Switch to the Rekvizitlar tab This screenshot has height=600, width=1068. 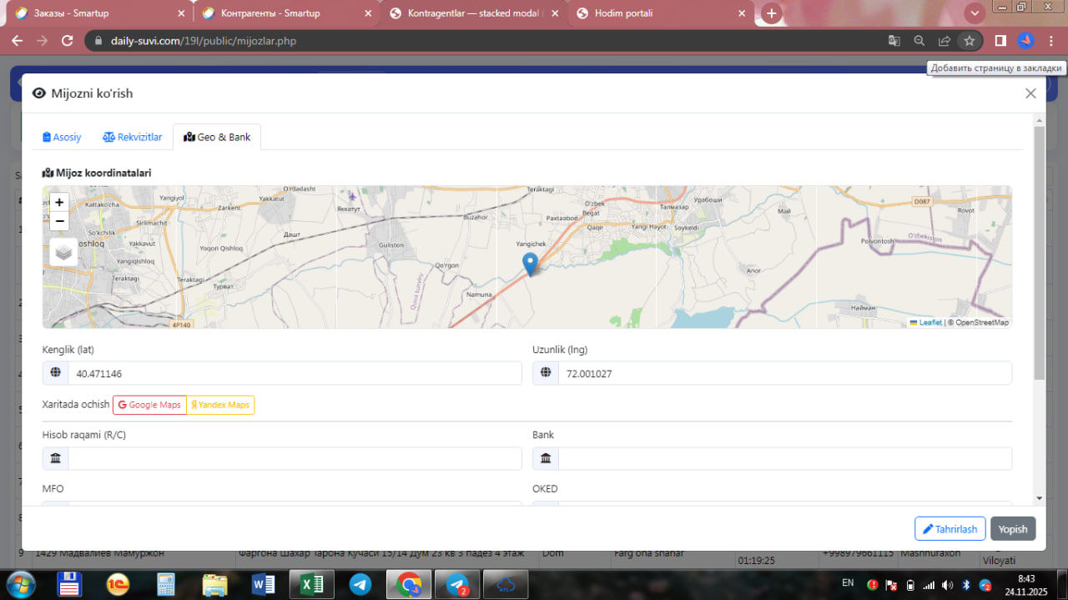pyautogui.click(x=132, y=137)
